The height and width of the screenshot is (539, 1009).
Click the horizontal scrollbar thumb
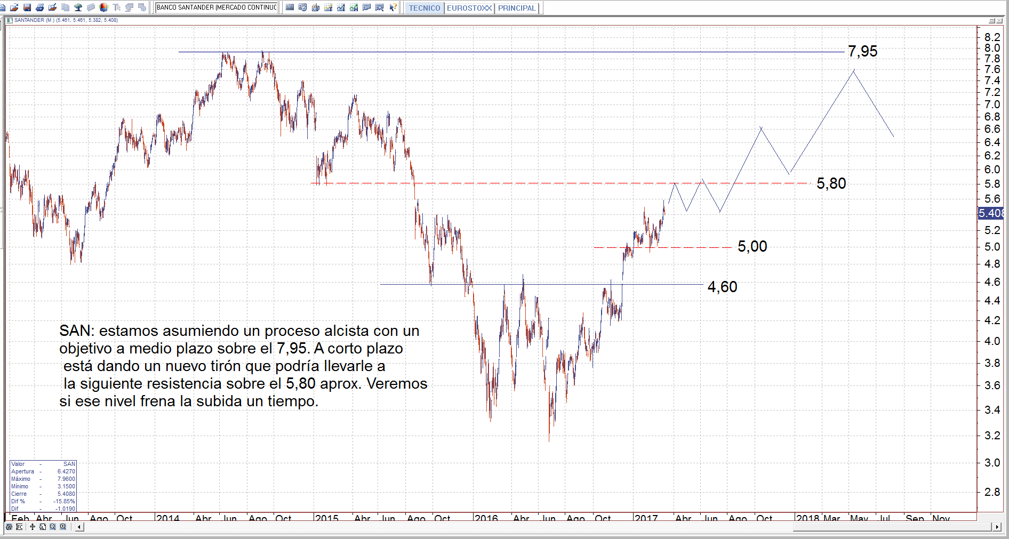point(892,527)
